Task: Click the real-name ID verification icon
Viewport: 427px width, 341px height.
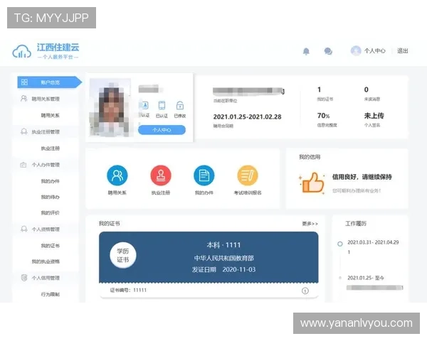Action: click(x=144, y=105)
